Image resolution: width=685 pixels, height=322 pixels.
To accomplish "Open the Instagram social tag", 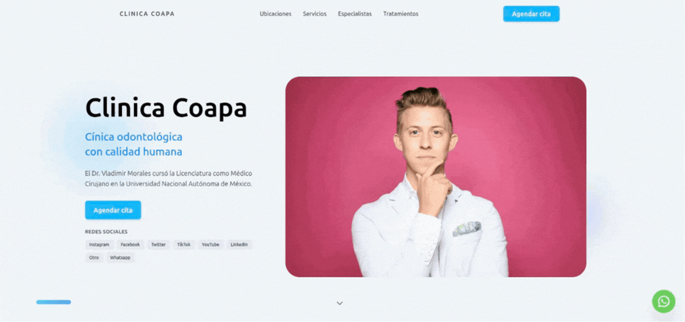I will (x=99, y=244).
